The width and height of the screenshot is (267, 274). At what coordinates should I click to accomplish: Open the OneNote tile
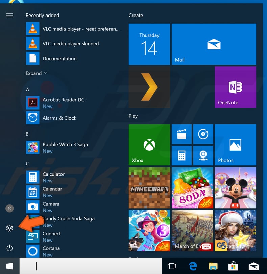[235, 87]
